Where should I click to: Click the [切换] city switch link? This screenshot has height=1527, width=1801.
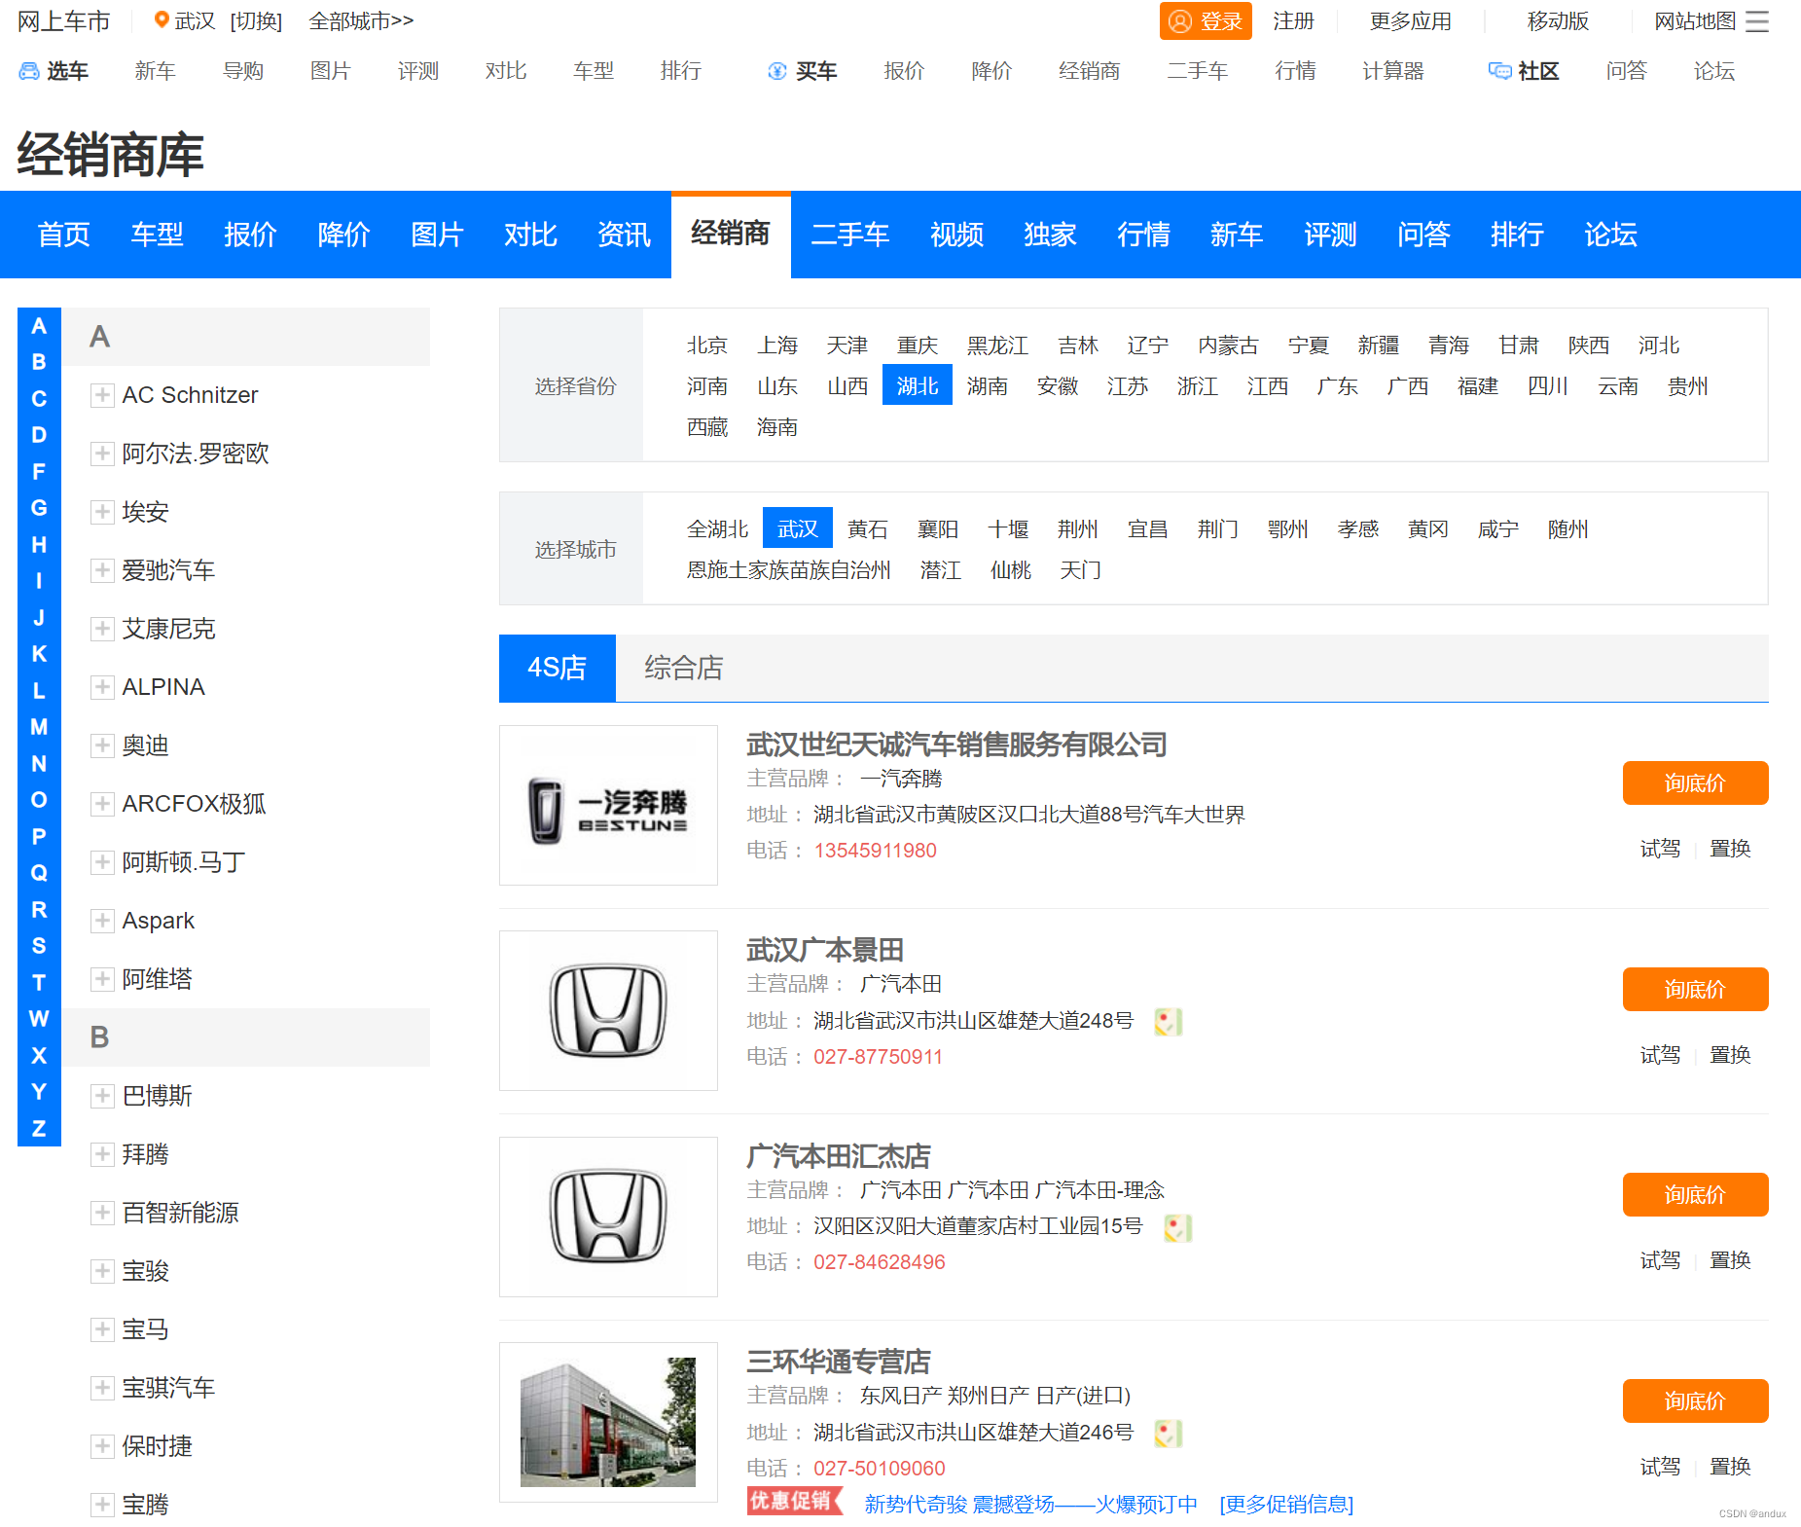pos(256,21)
